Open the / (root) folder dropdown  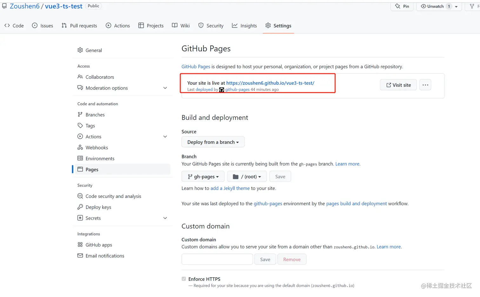pyautogui.click(x=247, y=176)
